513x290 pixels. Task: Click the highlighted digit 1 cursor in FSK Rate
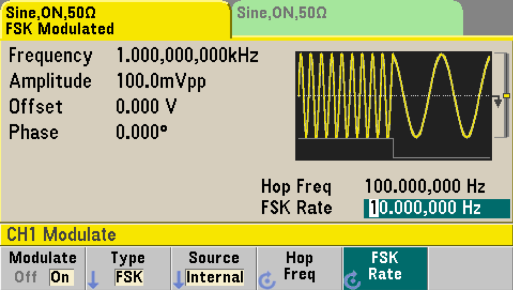click(374, 208)
